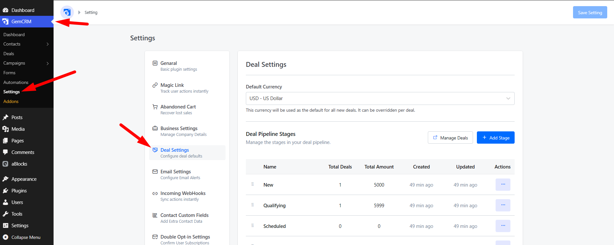Click the Manage Deals button
The width and height of the screenshot is (614, 245).
(x=450, y=138)
